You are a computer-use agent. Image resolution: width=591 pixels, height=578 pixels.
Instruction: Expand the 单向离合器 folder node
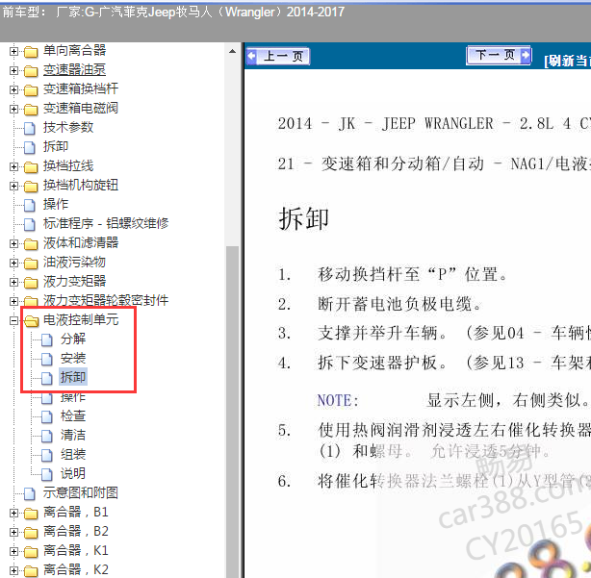tap(13, 51)
